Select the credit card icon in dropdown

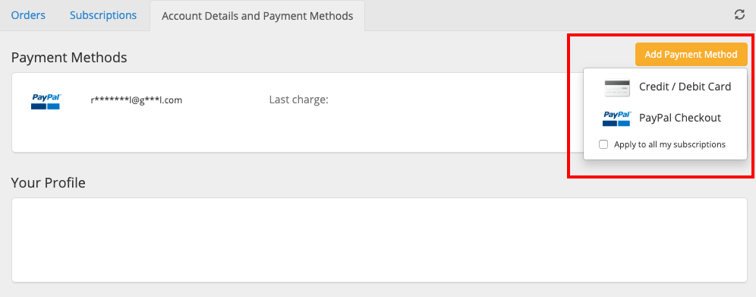point(617,88)
